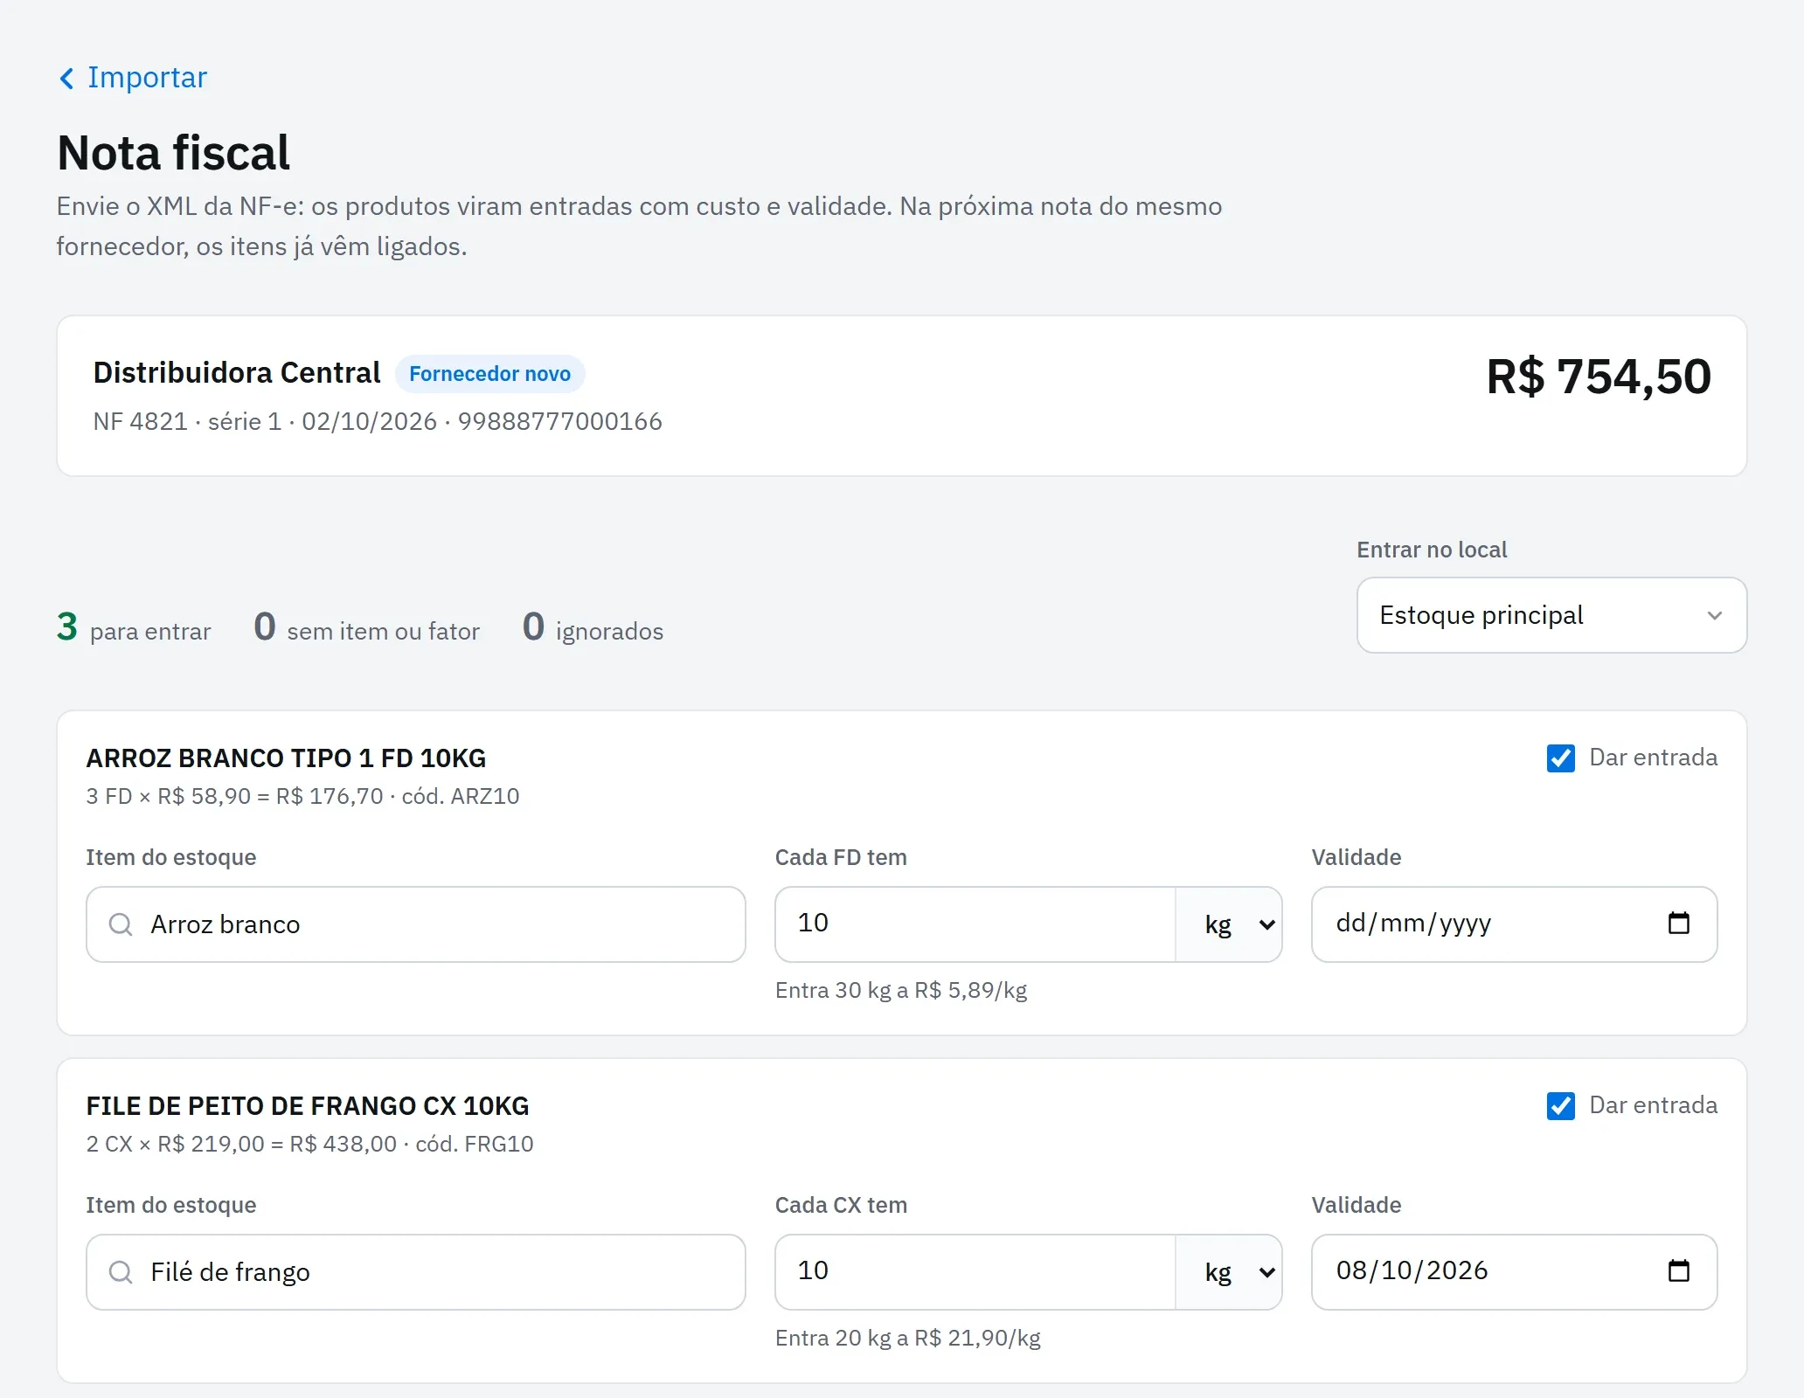Click the FILE DE PEITO DE FRANGO CX 10KG title
The image size is (1804, 1398).
click(x=308, y=1106)
